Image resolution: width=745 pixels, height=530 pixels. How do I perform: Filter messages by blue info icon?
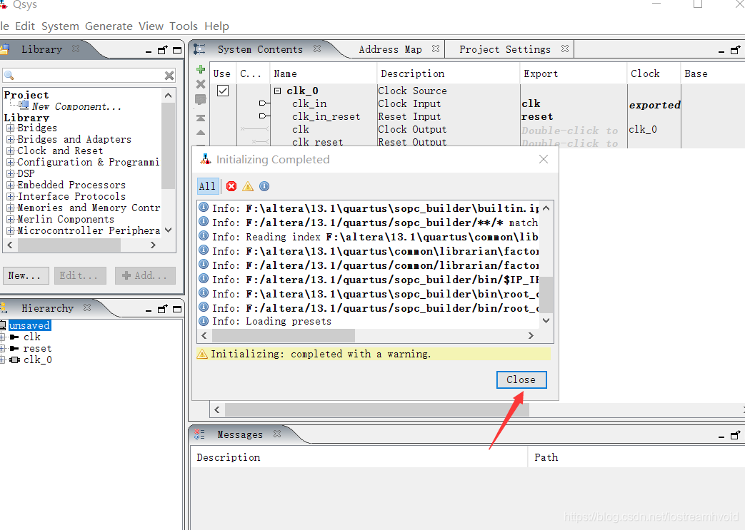(264, 186)
